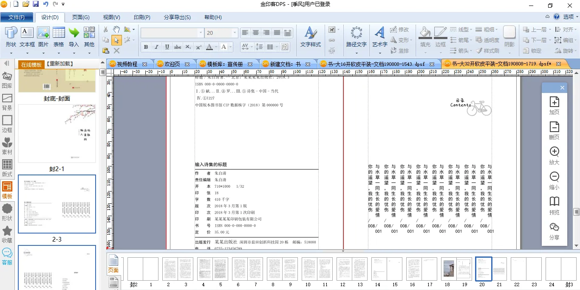Click 加页 add page icon

554,105
